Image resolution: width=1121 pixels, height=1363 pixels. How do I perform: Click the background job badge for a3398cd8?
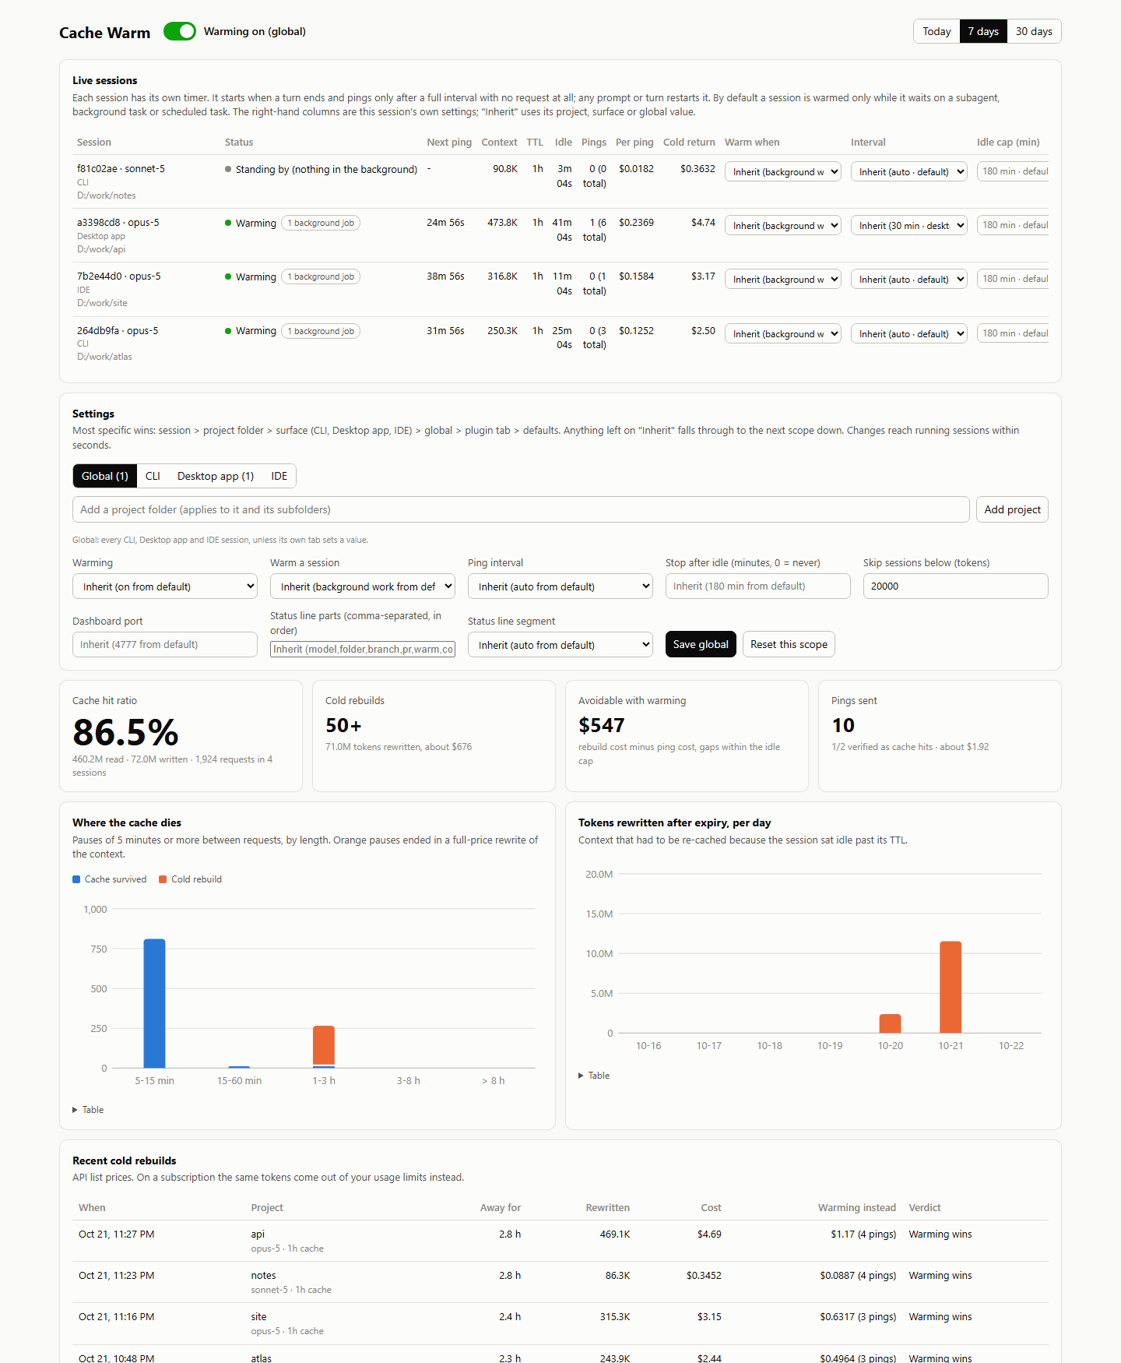[321, 223]
